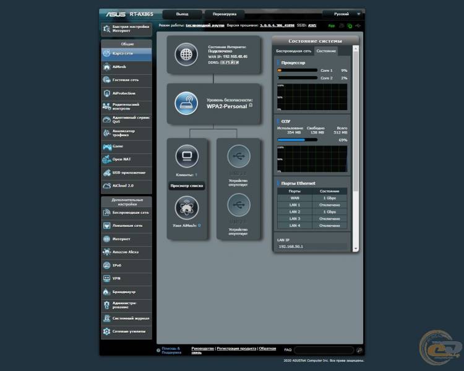
Task: Click Помощь & Поддержка link
Action: [171, 351]
